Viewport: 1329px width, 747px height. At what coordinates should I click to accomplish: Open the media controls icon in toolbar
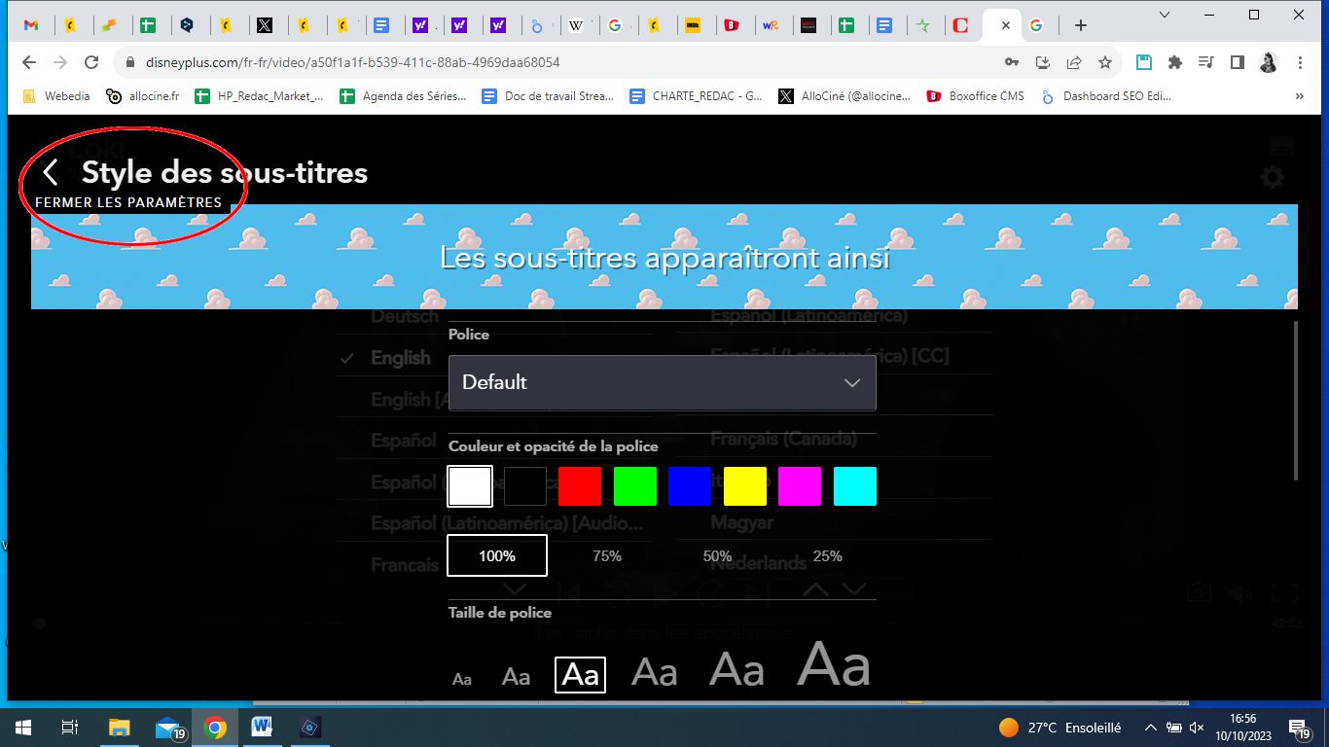[1206, 62]
